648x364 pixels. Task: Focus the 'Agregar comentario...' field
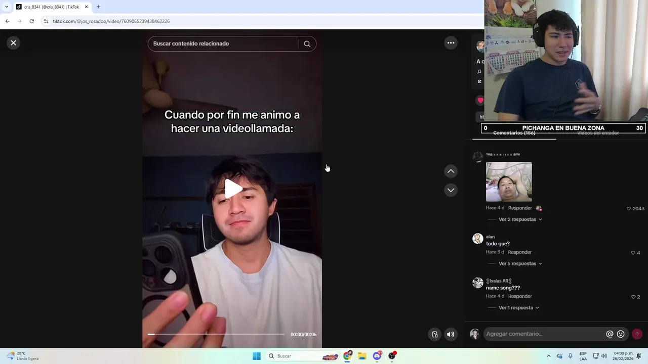pyautogui.click(x=544, y=334)
